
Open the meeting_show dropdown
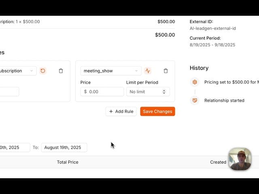coord(111,71)
